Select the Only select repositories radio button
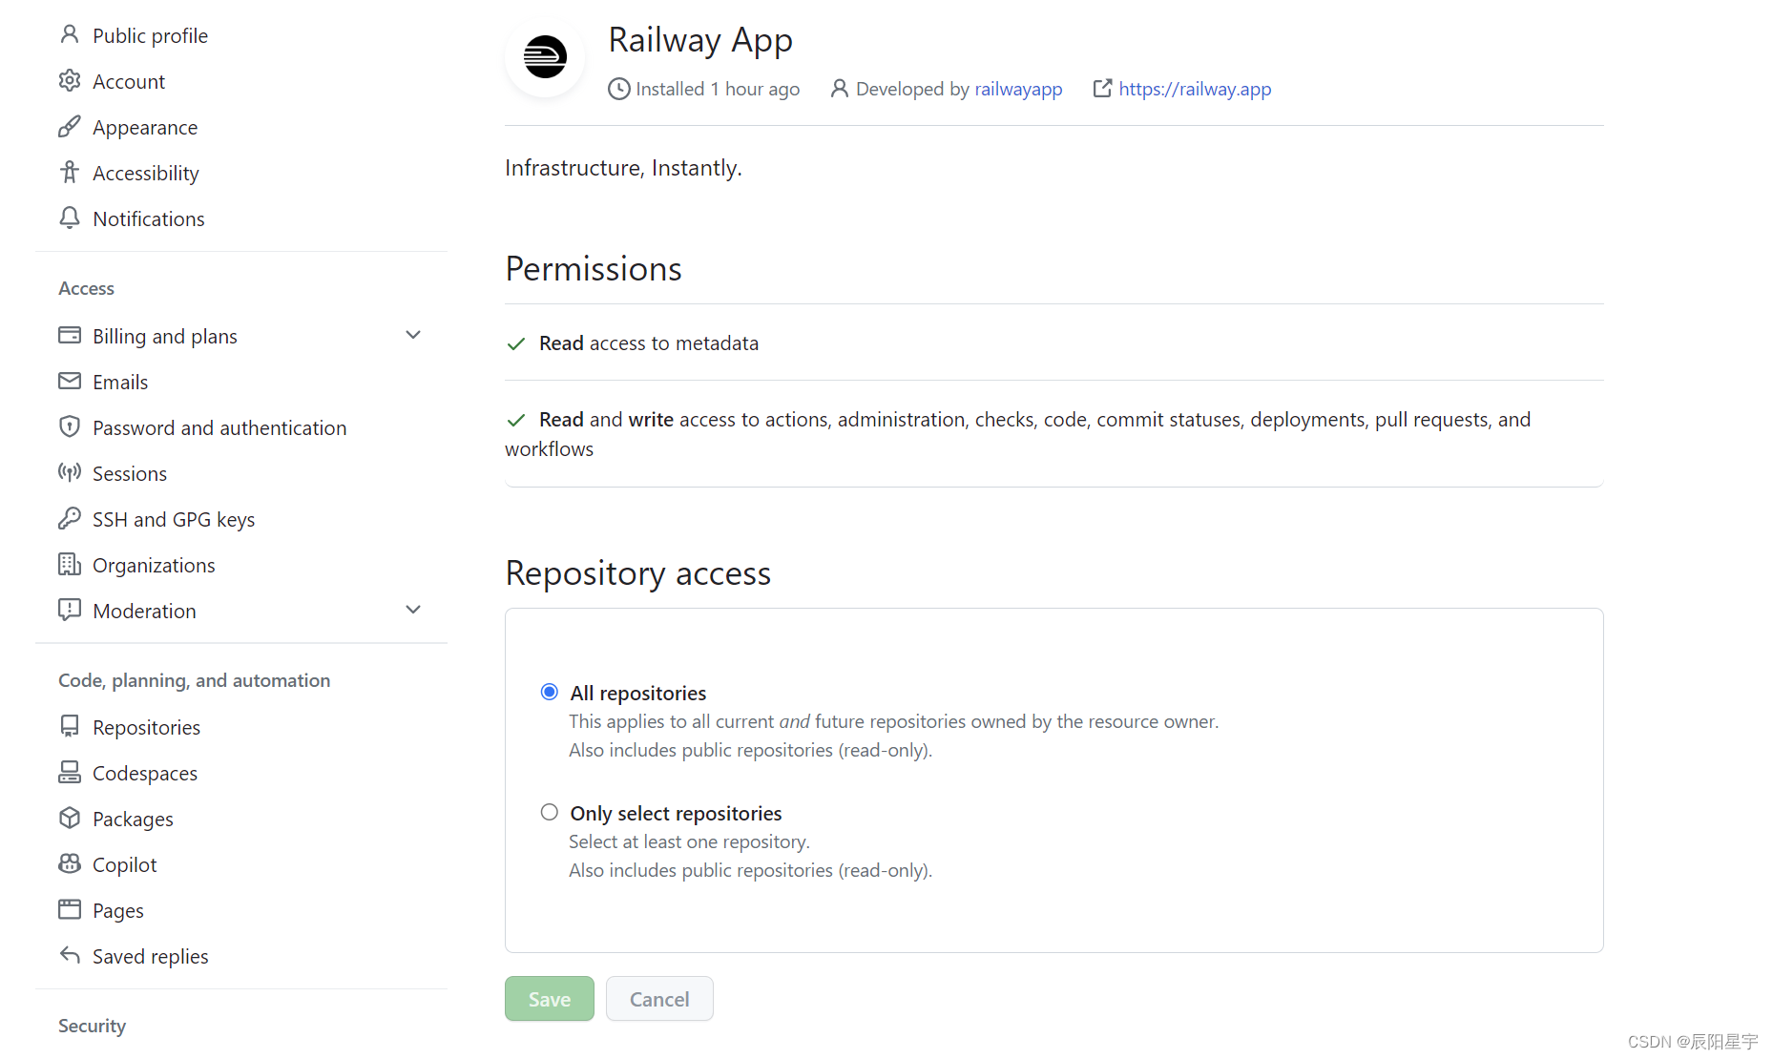This screenshot has height=1059, width=1773. click(550, 812)
